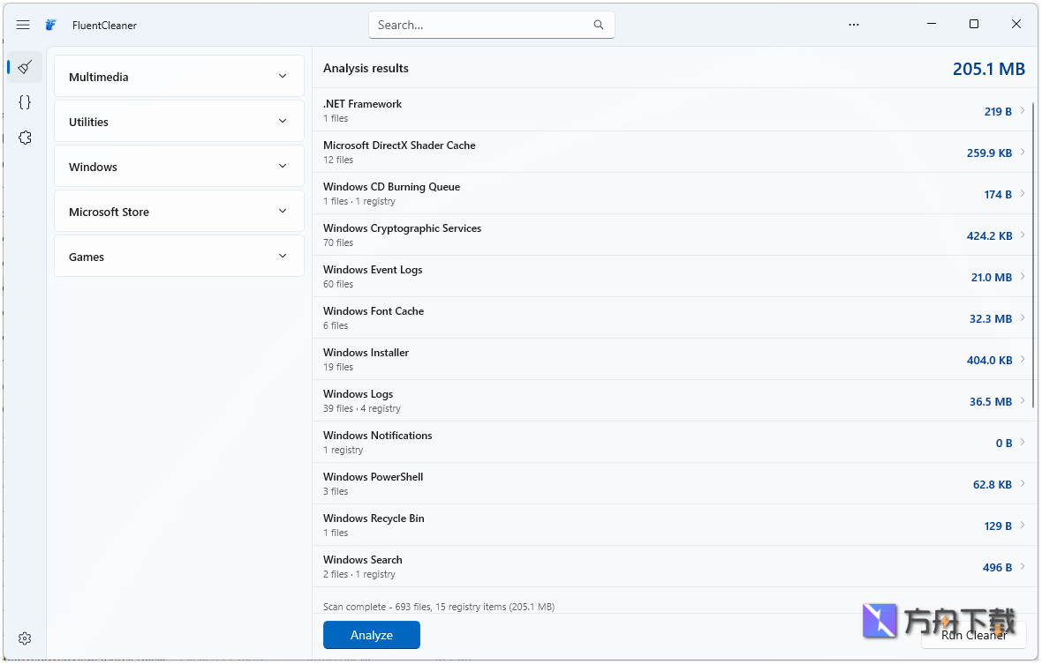1042x664 pixels.
Task: Minimize the FluentCleaner window
Action: click(932, 24)
